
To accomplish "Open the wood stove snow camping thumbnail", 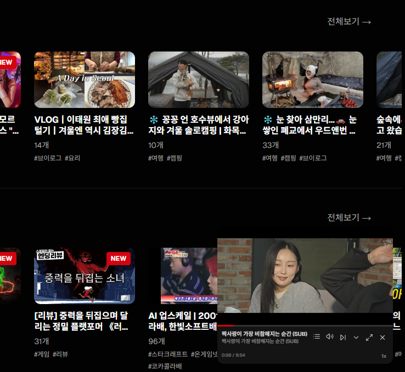I will click(x=313, y=79).
